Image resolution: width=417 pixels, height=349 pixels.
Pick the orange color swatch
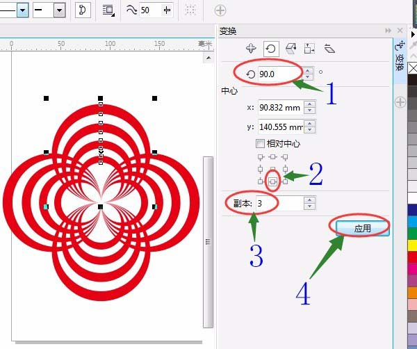click(x=412, y=293)
